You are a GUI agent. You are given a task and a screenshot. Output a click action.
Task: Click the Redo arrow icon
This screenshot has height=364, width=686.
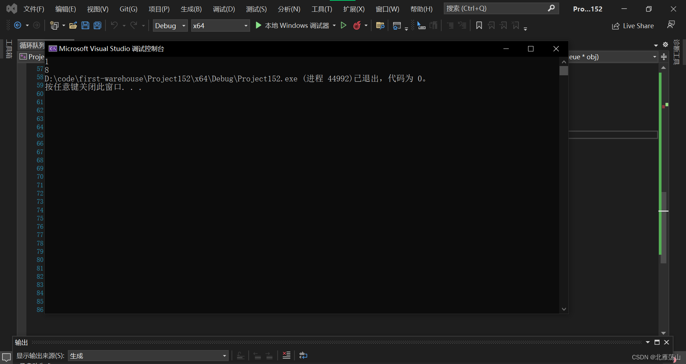[134, 25]
